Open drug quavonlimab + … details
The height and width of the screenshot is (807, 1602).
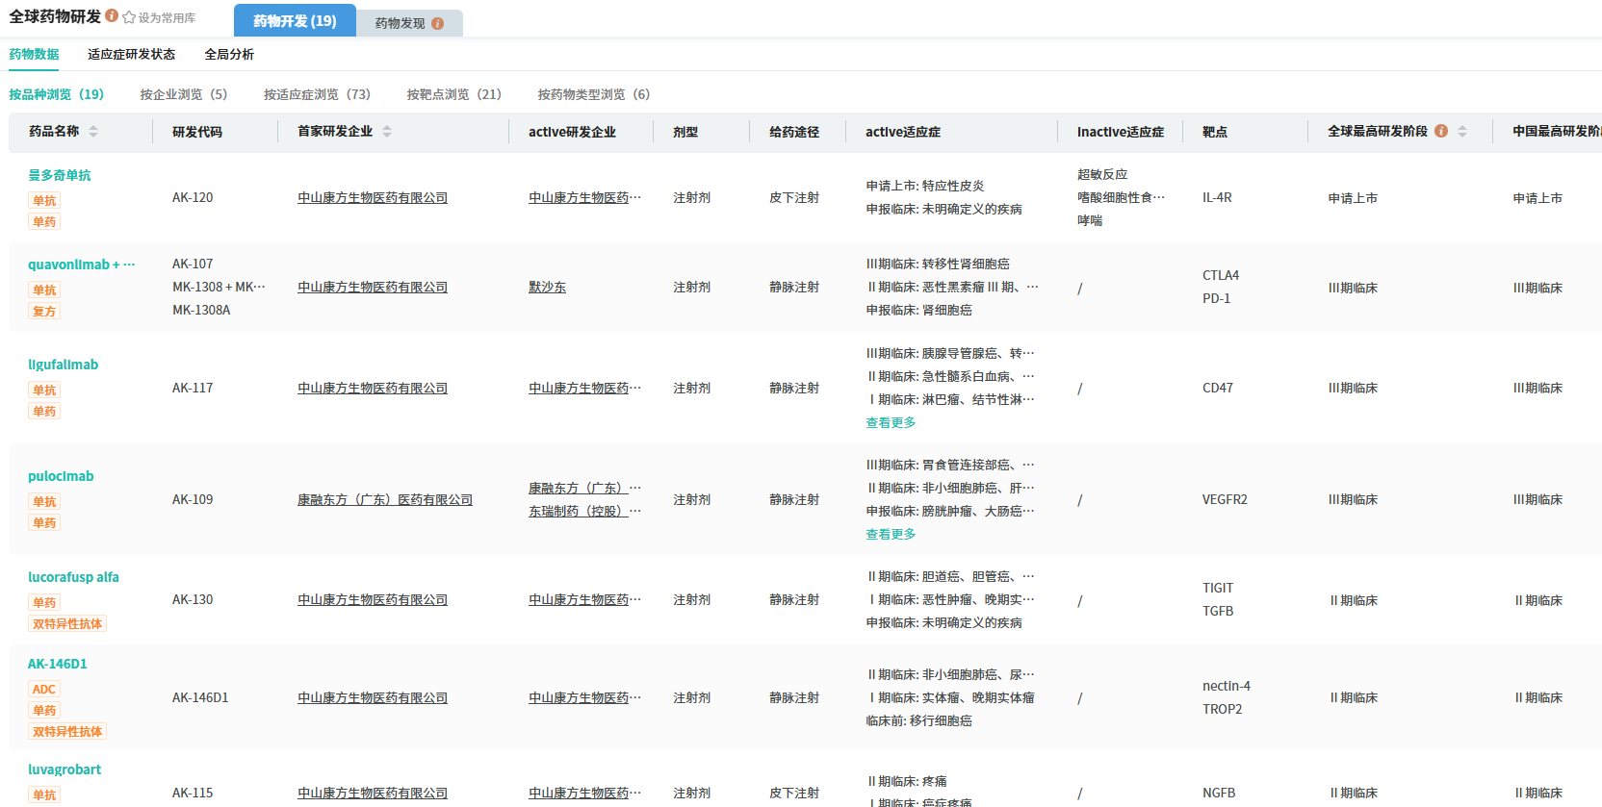[82, 265]
